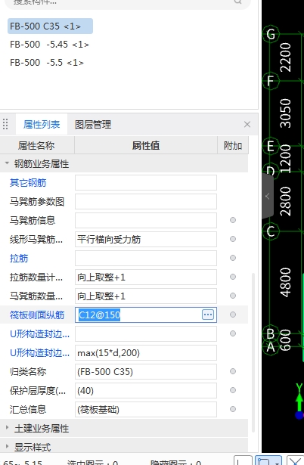Select FB-500 -5.5 <1> component

click(47, 63)
